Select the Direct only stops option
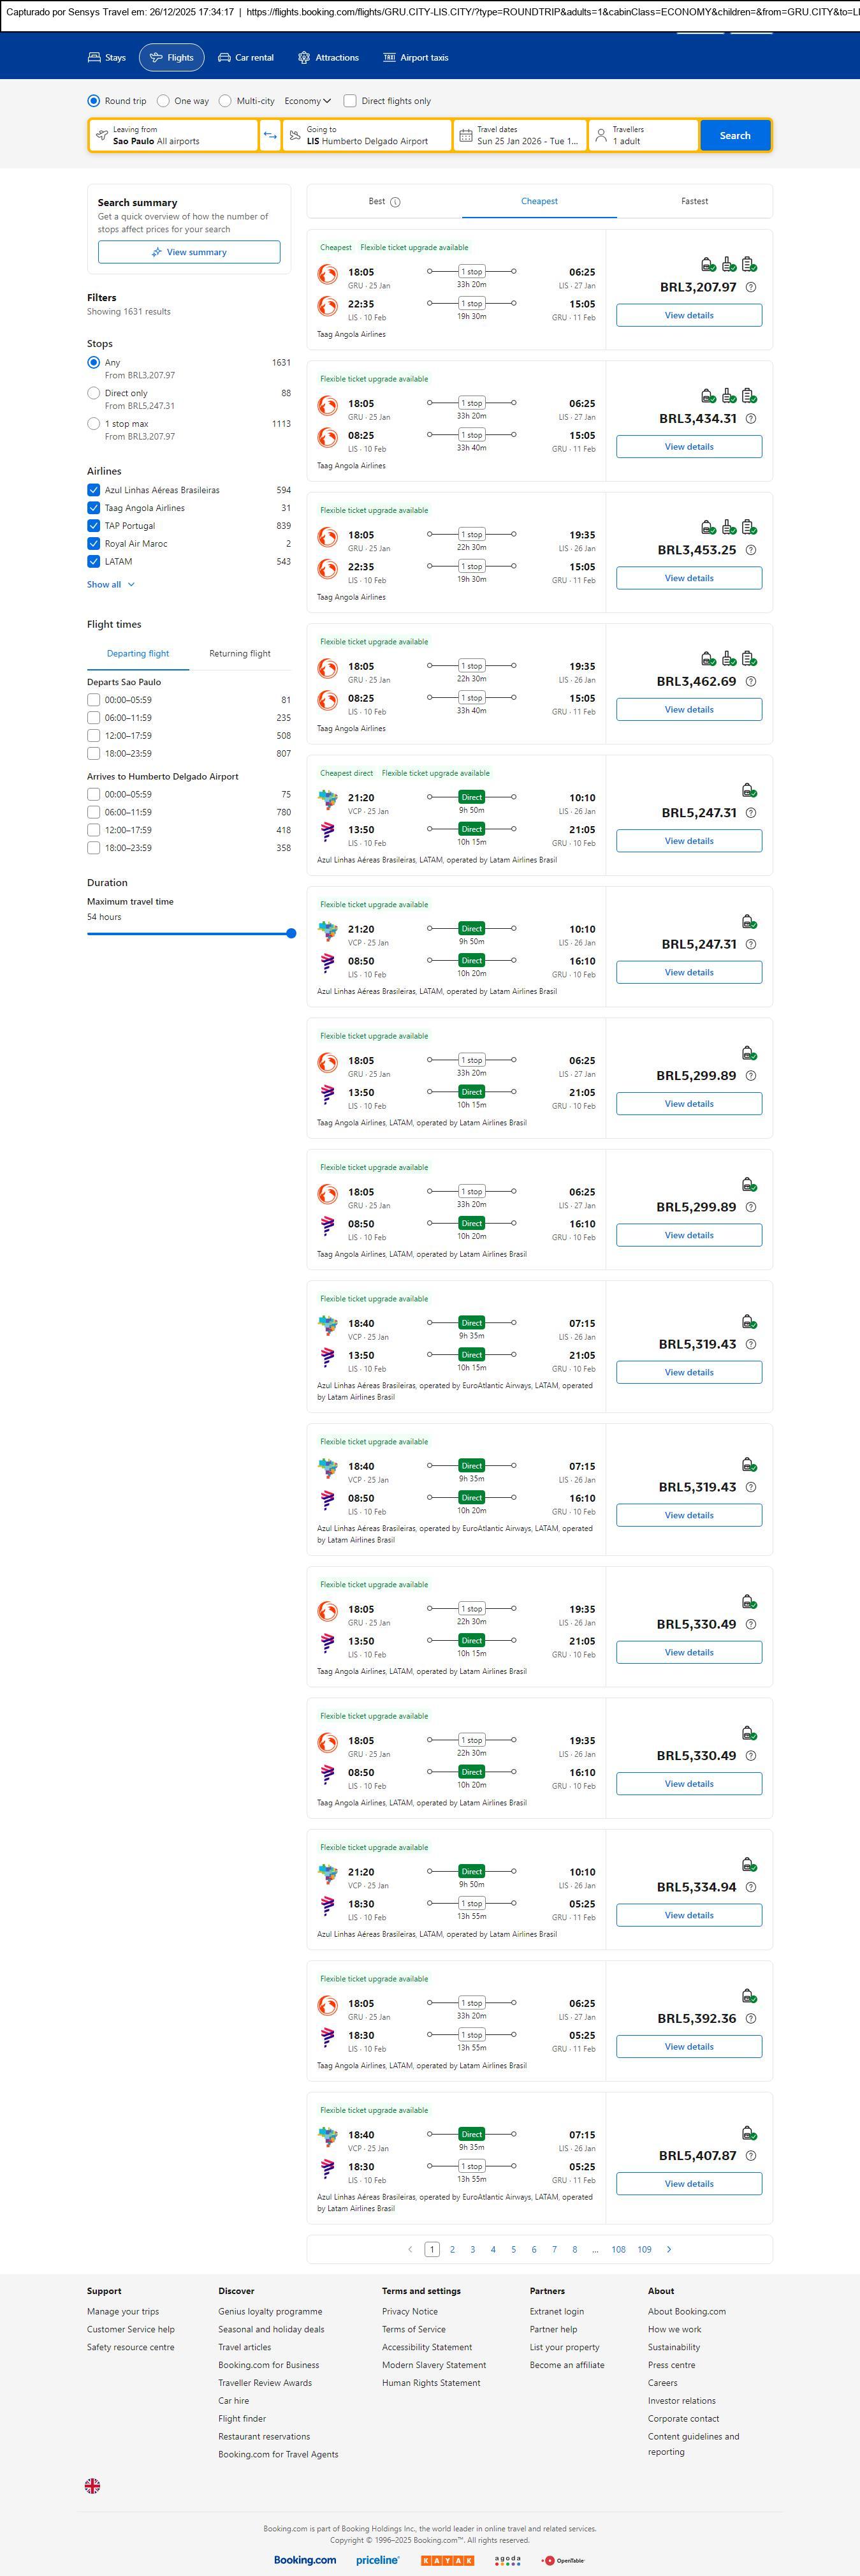 [x=94, y=394]
